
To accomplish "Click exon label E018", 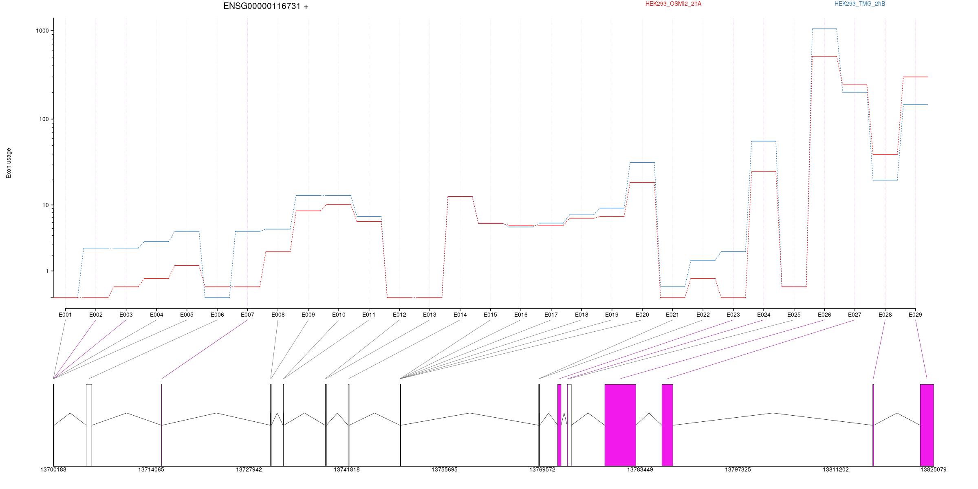I will (x=582, y=315).
